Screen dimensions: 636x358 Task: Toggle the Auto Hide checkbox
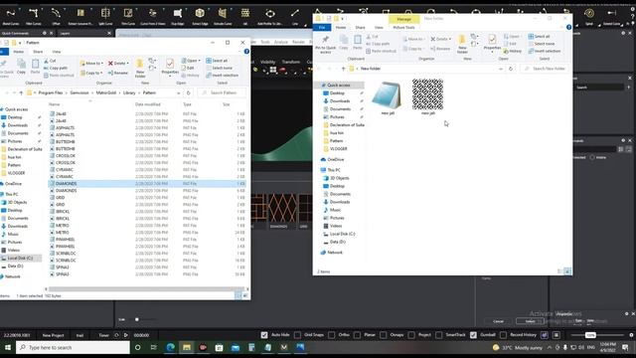click(264, 335)
